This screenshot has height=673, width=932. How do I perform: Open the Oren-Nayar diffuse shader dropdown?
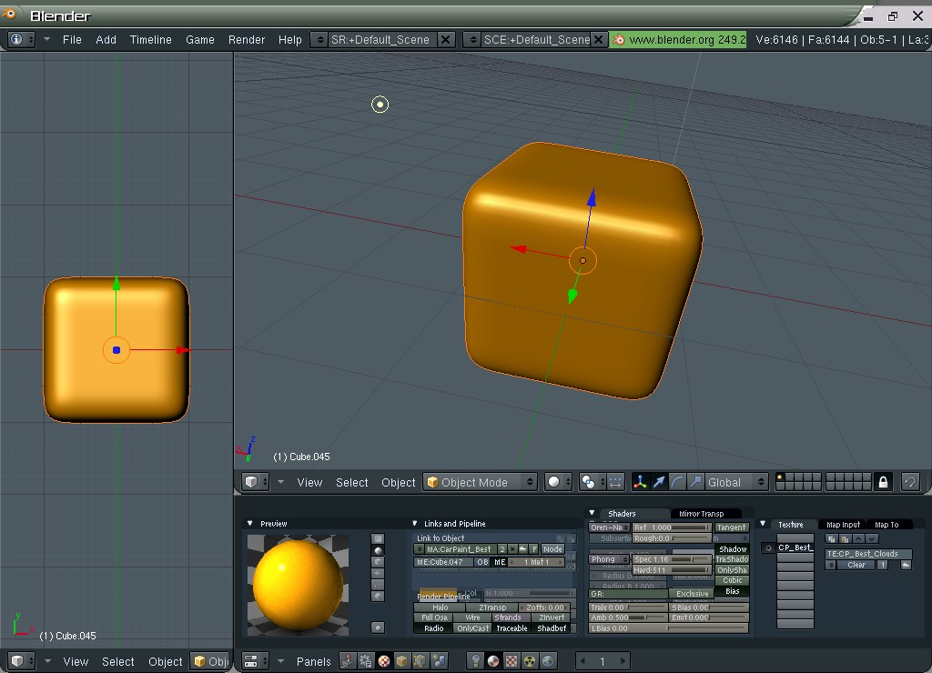(x=609, y=527)
